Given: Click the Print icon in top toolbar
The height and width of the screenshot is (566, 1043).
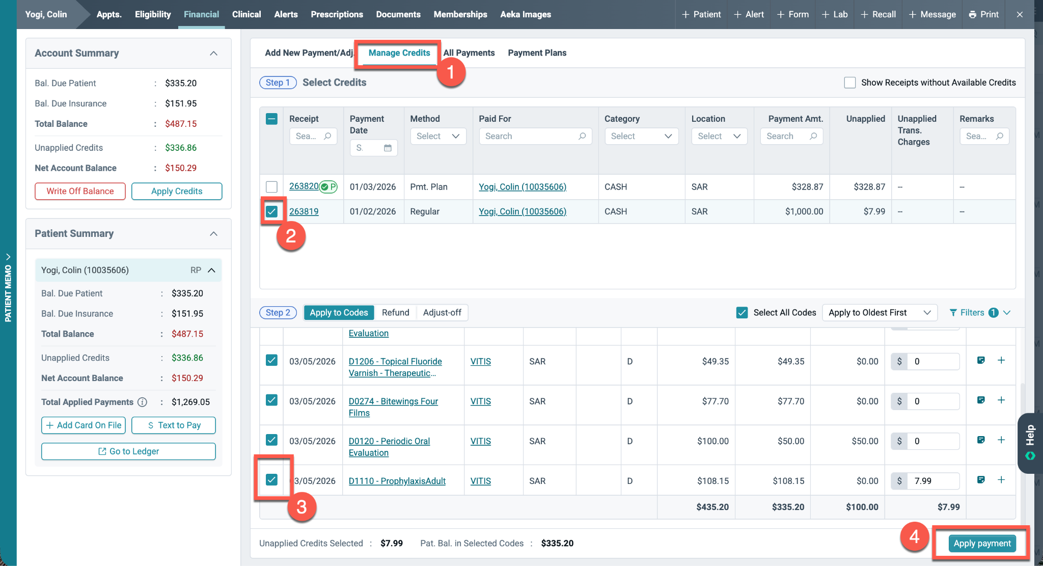Looking at the screenshot, I should (972, 14).
